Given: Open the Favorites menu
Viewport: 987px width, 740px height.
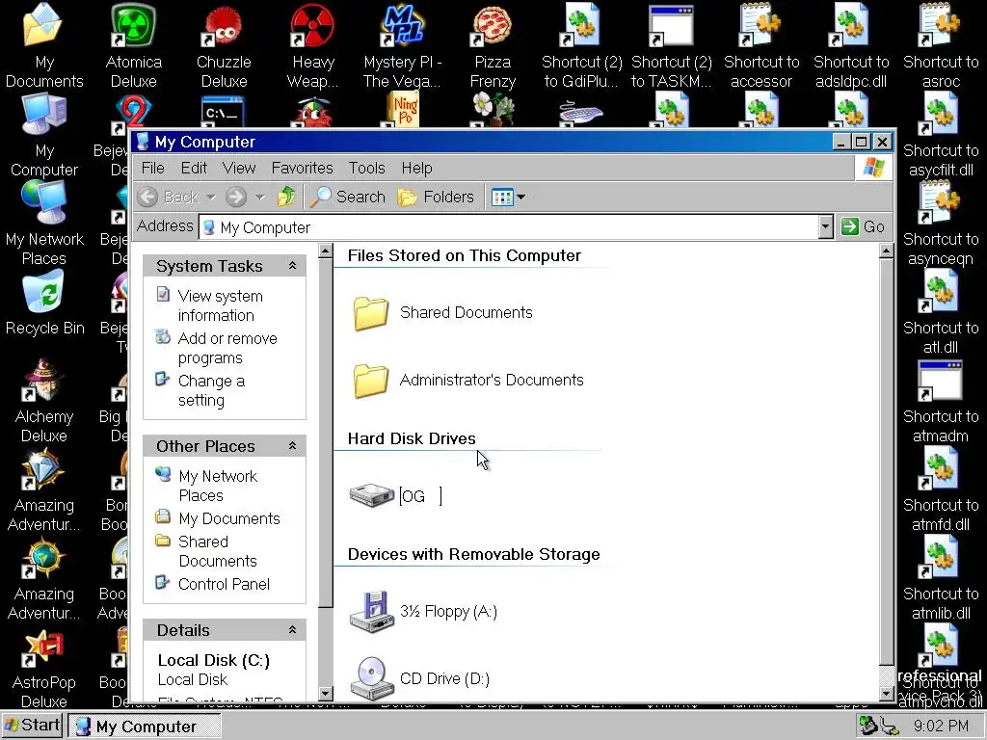Looking at the screenshot, I should point(302,168).
